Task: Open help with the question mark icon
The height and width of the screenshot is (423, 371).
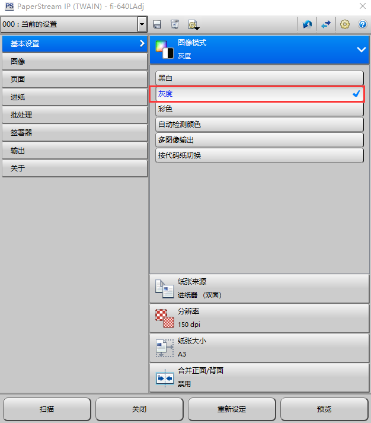Action: click(362, 24)
